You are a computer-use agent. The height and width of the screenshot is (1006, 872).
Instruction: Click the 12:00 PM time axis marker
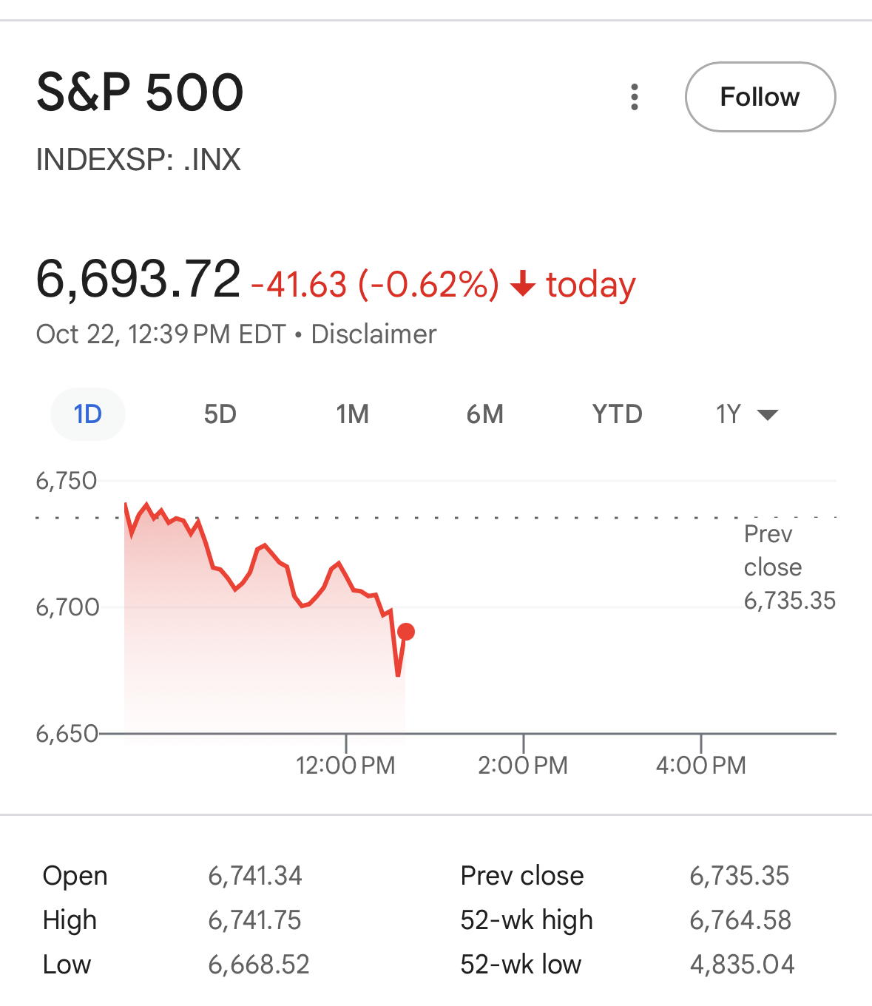click(x=345, y=764)
